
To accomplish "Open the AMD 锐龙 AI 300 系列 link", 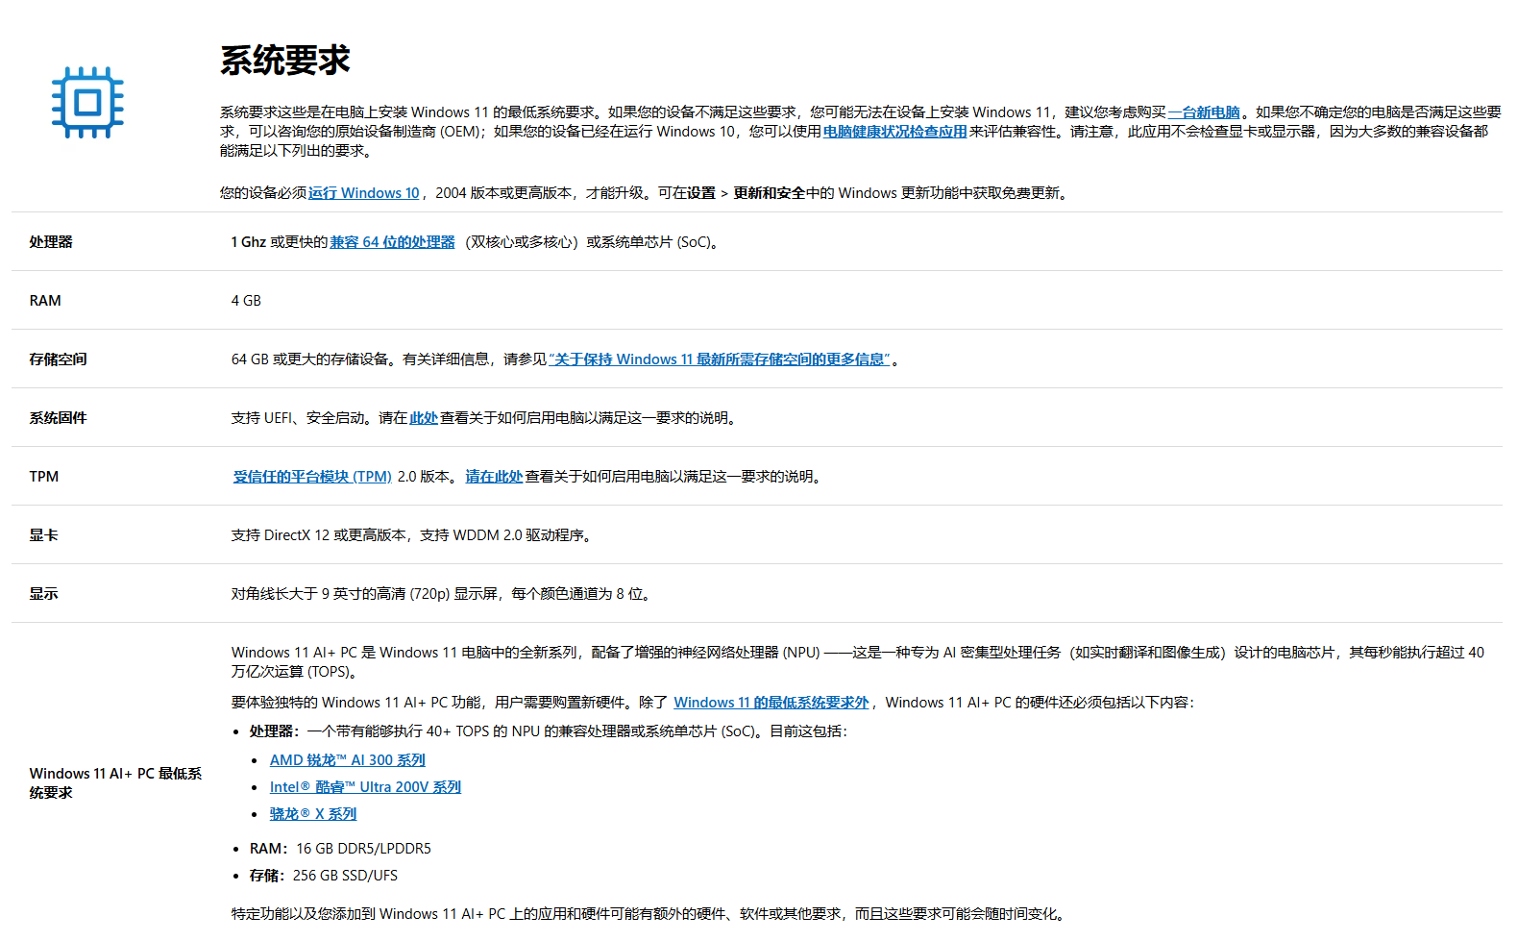I will [347, 760].
